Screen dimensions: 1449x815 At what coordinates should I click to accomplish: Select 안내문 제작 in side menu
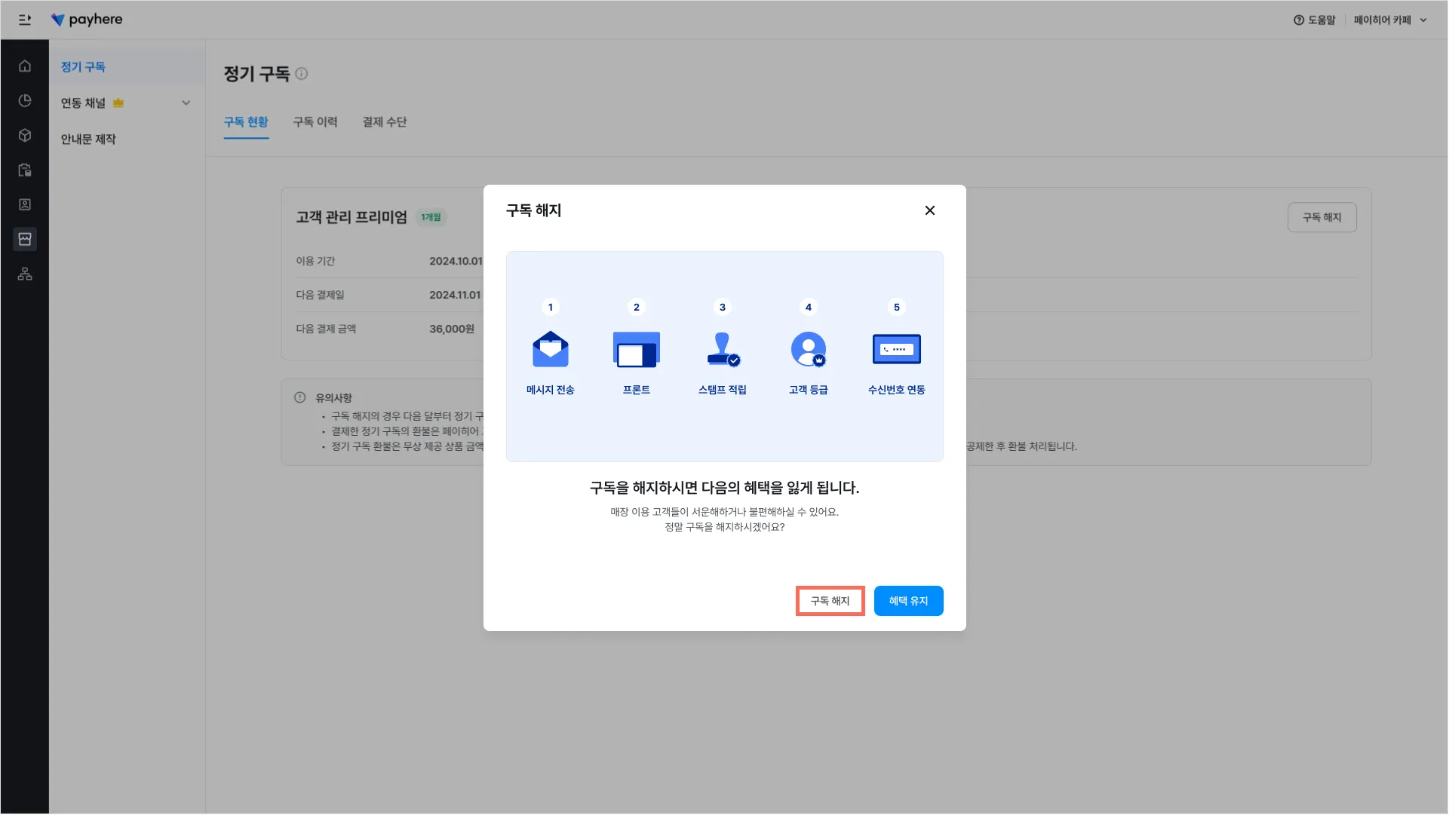click(88, 139)
